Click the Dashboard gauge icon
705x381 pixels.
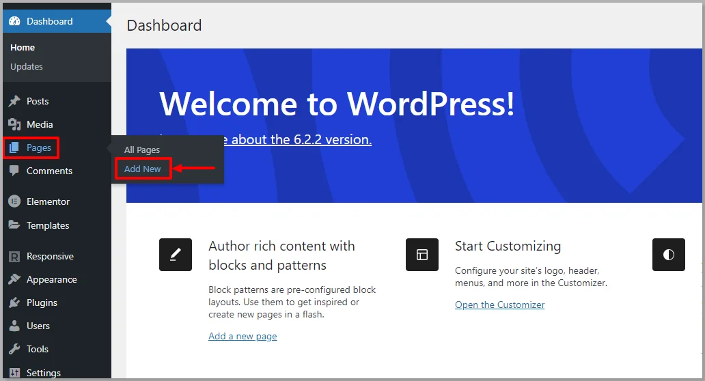pos(14,21)
